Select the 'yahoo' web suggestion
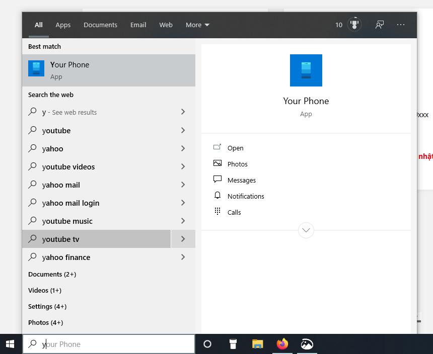 [x=96, y=148]
